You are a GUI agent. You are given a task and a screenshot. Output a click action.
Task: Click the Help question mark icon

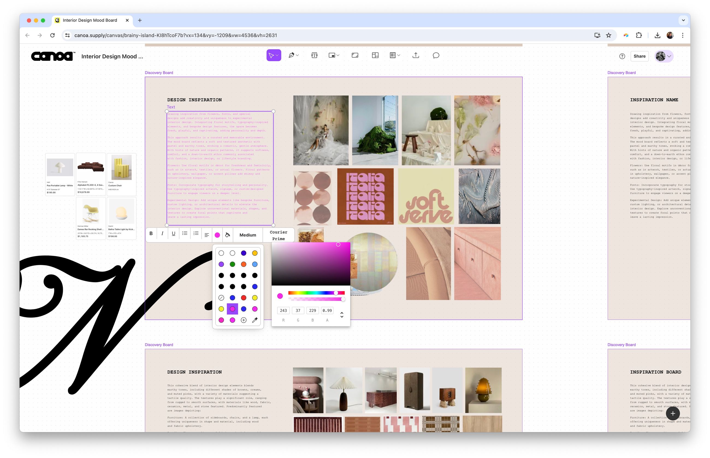(622, 56)
